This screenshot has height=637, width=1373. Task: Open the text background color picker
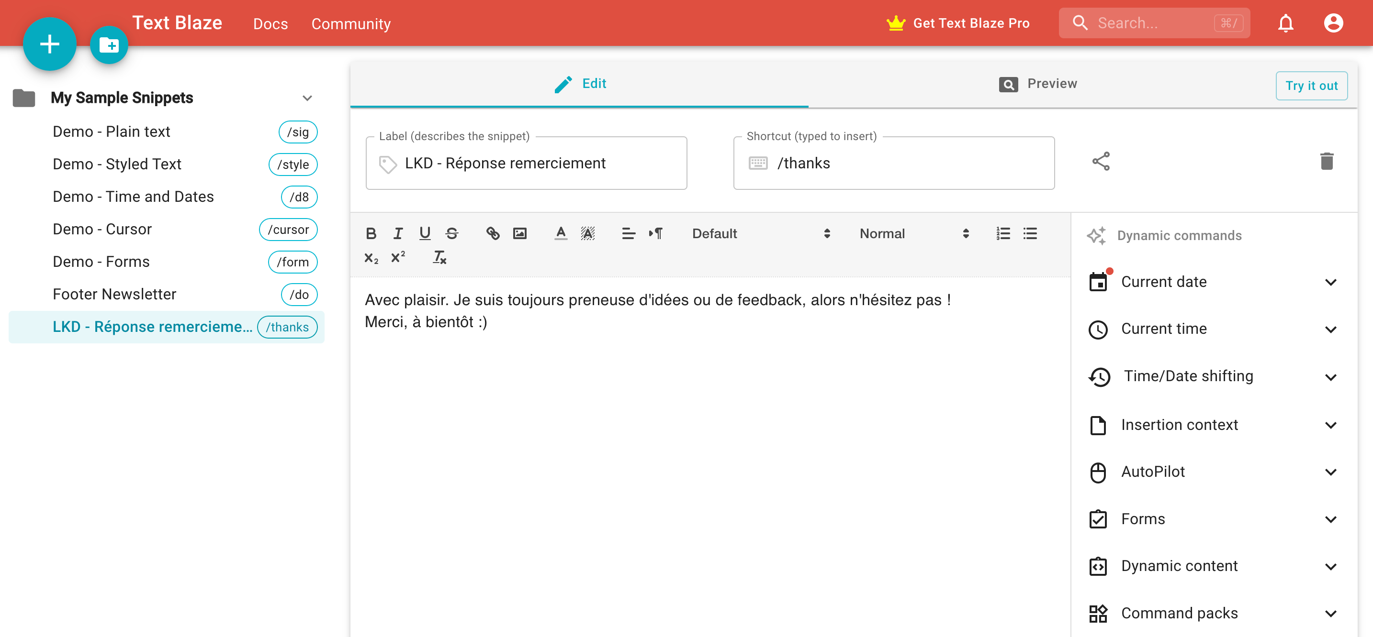587,233
